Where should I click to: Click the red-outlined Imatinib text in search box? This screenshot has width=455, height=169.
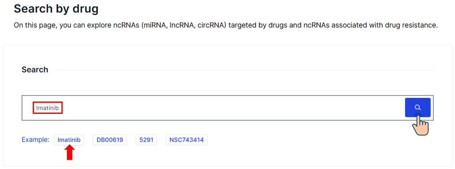(x=48, y=108)
